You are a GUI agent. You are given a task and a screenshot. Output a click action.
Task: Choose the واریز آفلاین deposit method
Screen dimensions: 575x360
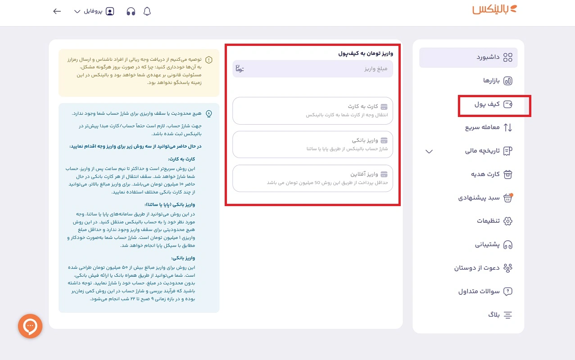312,178
